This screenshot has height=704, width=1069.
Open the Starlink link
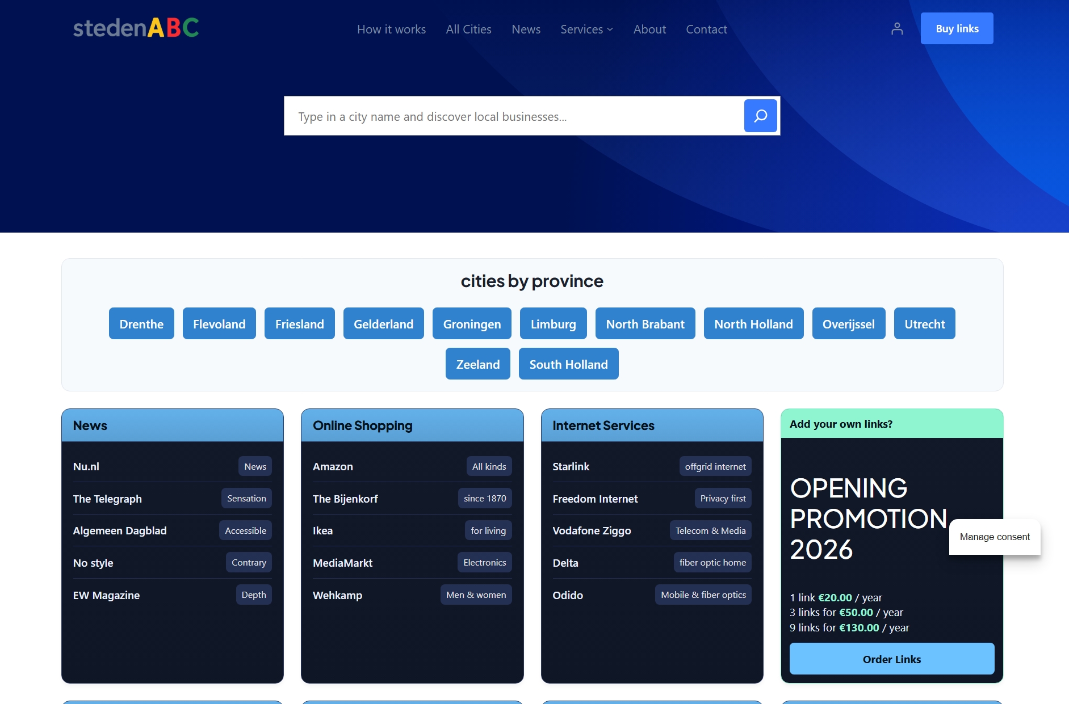click(571, 466)
